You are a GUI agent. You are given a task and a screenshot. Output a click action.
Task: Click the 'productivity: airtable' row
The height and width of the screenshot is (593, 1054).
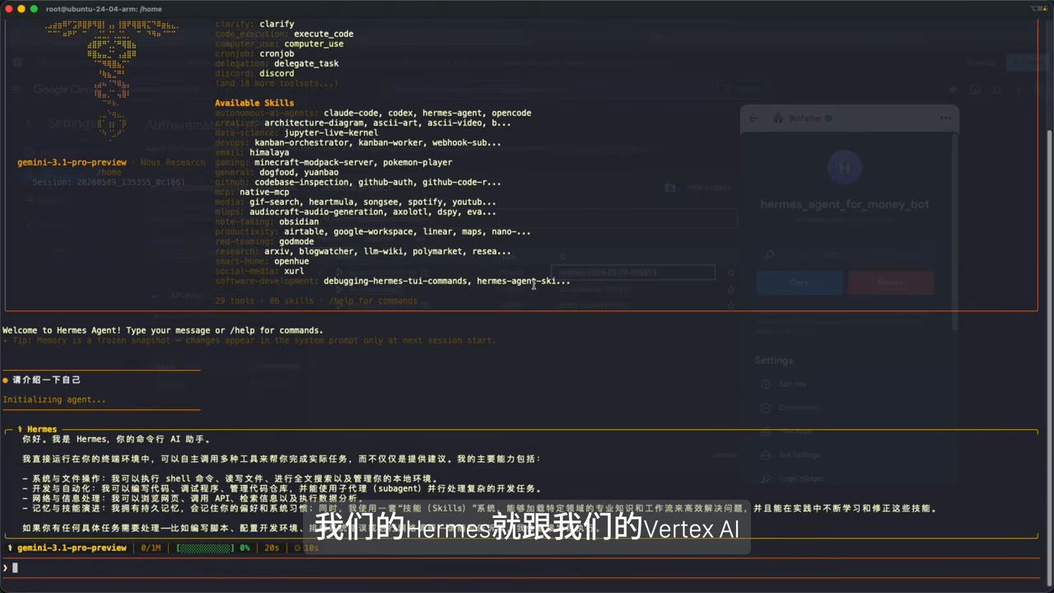(373, 231)
